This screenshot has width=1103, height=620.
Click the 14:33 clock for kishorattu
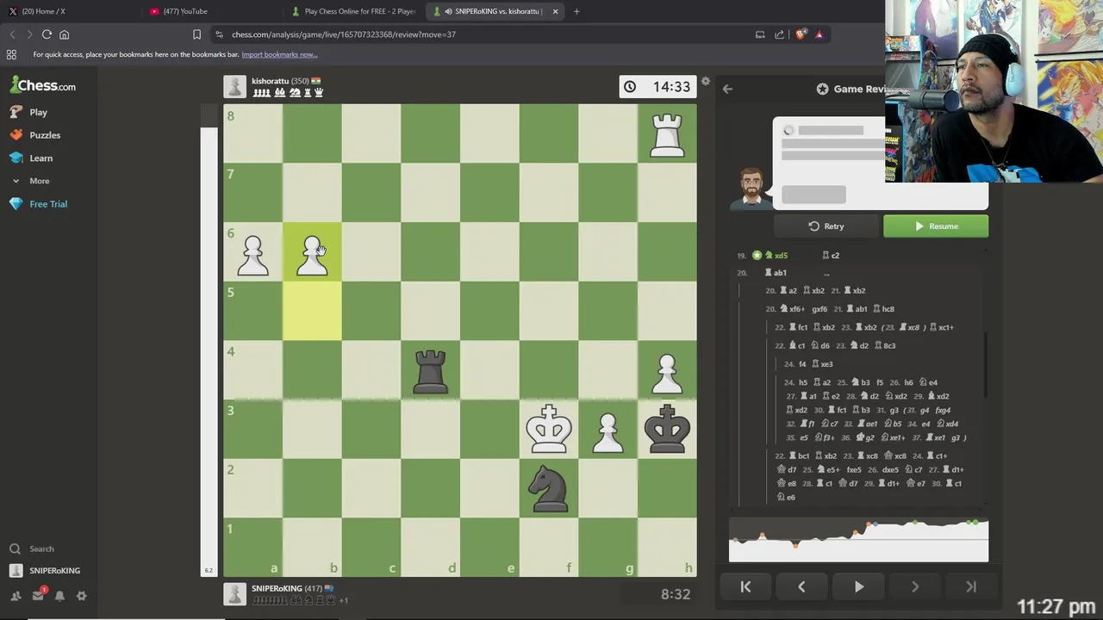tap(657, 87)
